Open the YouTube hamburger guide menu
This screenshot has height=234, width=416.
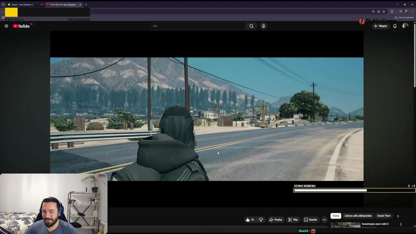[6, 26]
